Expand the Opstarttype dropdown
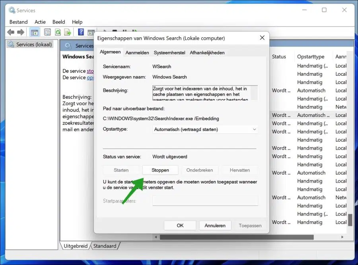358x265 pixels. point(205,129)
